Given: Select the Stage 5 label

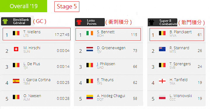Looking at the screenshot, I should click(67, 7).
